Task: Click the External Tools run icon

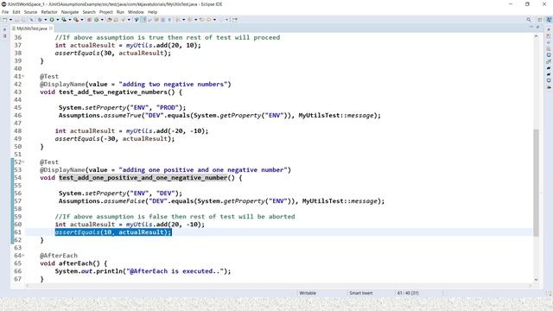Action: click(x=76, y=20)
